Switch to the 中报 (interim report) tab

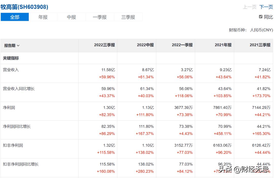tap(71, 17)
